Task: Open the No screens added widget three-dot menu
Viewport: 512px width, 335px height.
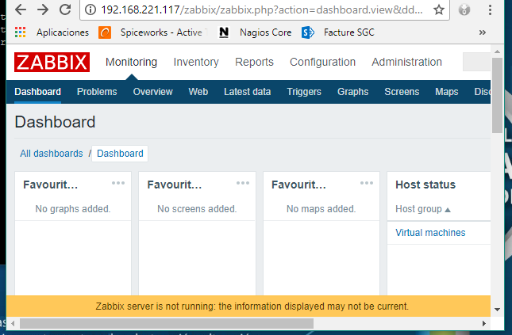Action: [x=243, y=183]
